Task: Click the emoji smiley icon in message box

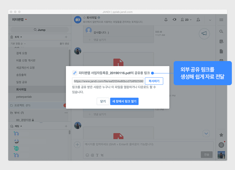Action: [x=87, y=155]
